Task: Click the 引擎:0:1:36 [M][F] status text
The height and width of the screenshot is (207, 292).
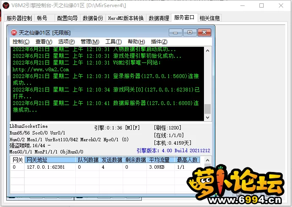Action: [x=117, y=128]
